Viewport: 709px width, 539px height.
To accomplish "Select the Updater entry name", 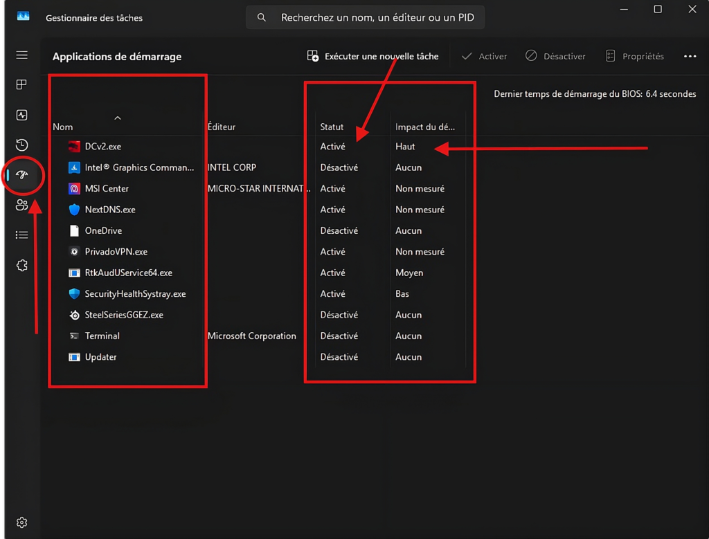I will click(x=101, y=357).
